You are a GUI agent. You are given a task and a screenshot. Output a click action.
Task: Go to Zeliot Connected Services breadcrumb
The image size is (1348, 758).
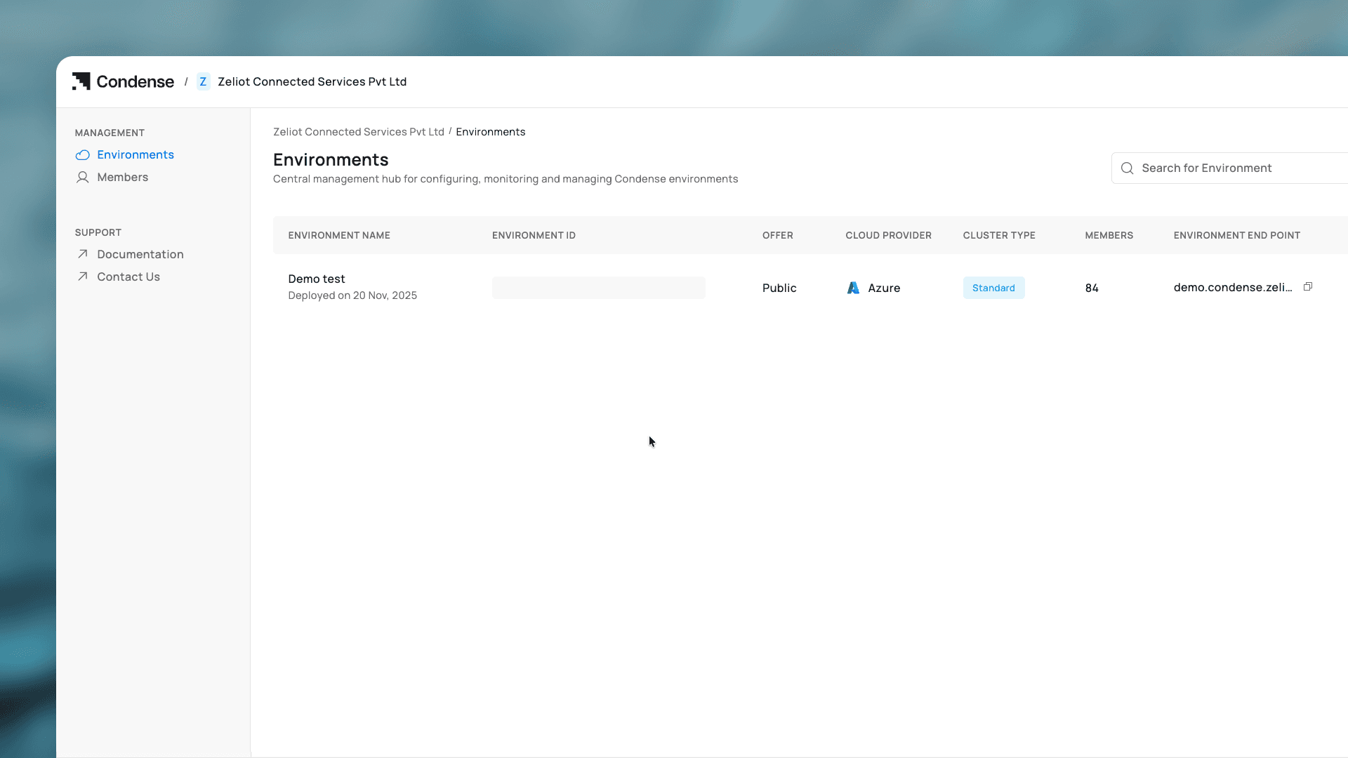click(358, 132)
